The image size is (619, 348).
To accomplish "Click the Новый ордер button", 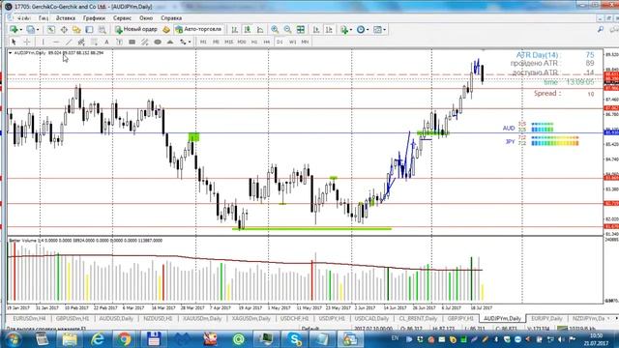I will pos(136,30).
